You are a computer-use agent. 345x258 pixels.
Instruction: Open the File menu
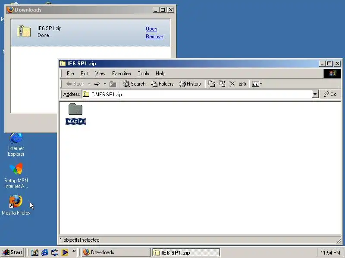pos(70,74)
